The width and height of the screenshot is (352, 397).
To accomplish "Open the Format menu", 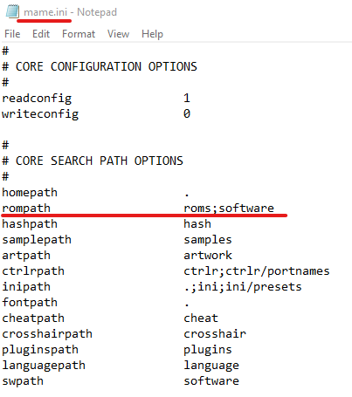I will click(x=79, y=34).
